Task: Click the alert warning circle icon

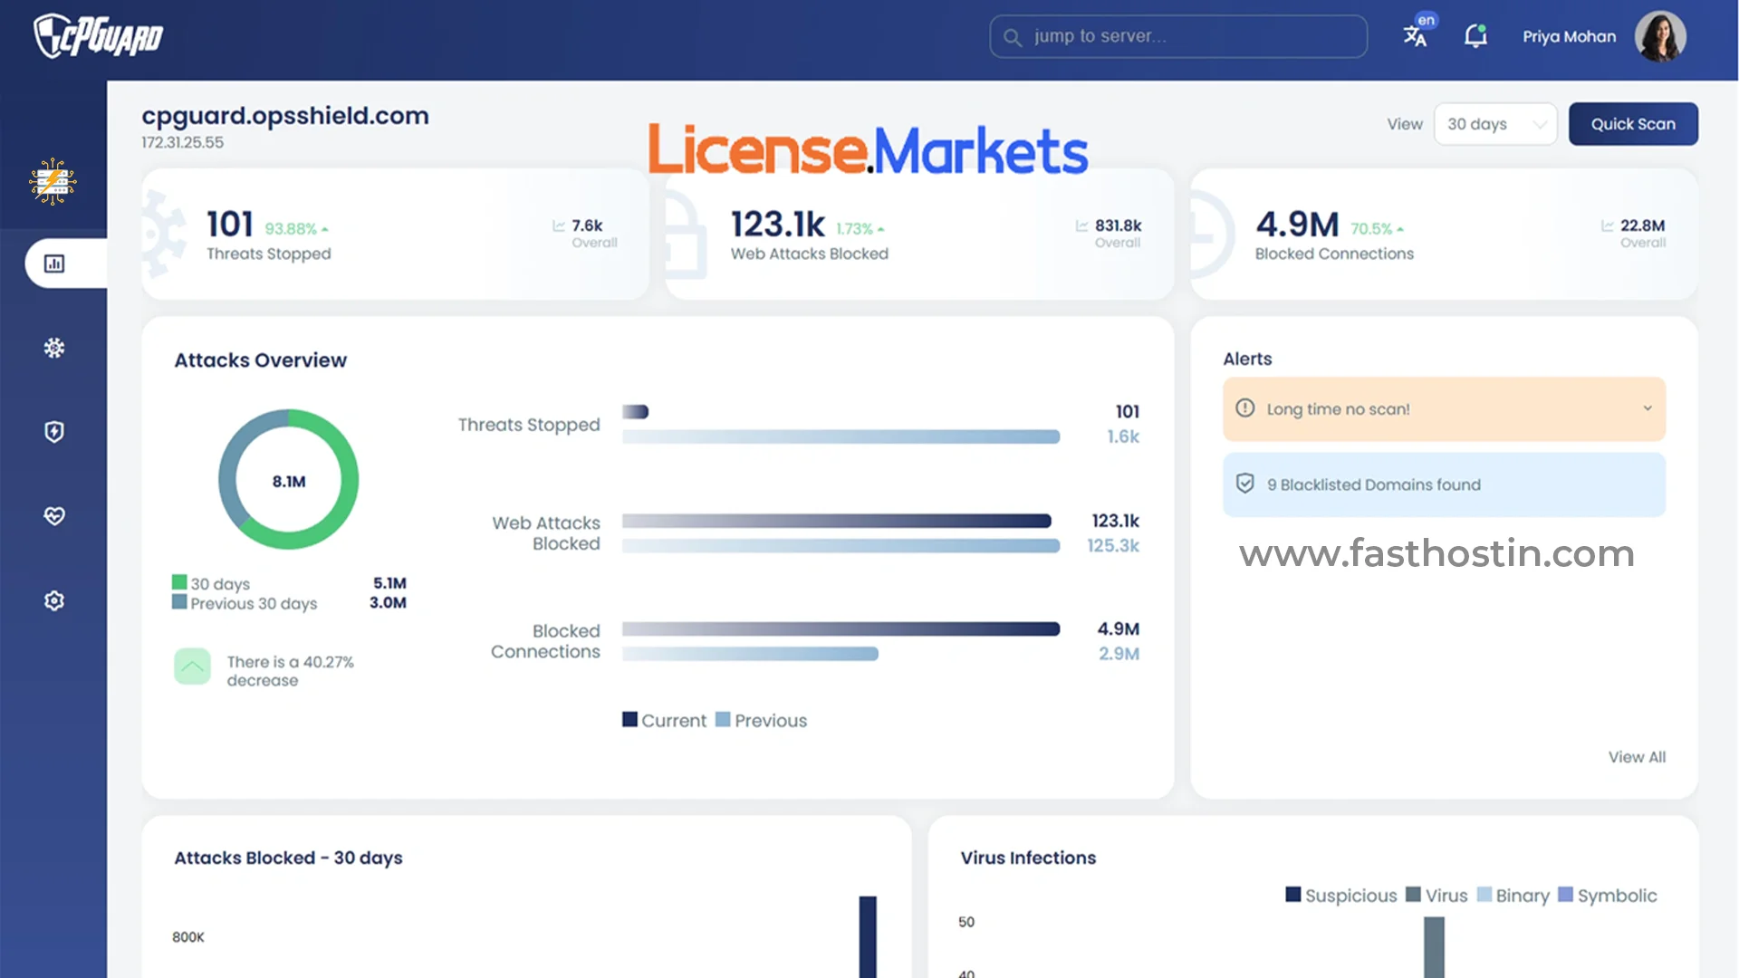Action: pos(1245,408)
